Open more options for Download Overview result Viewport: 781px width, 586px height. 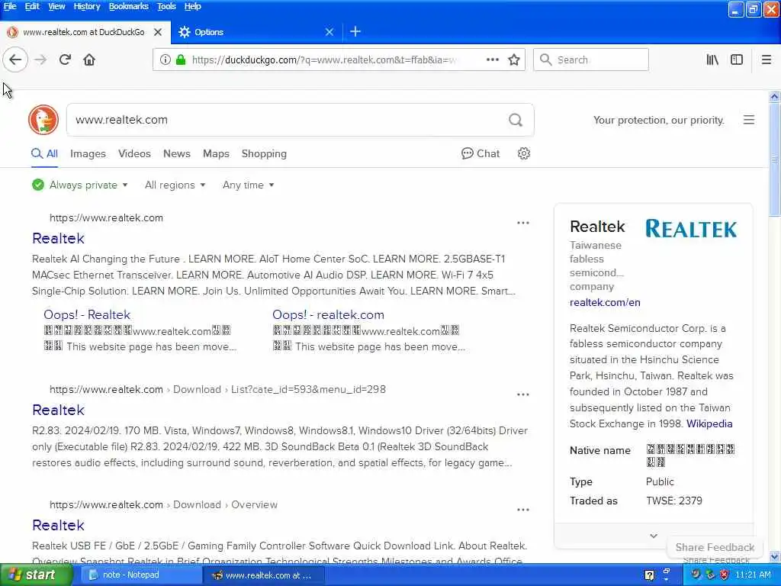click(523, 509)
